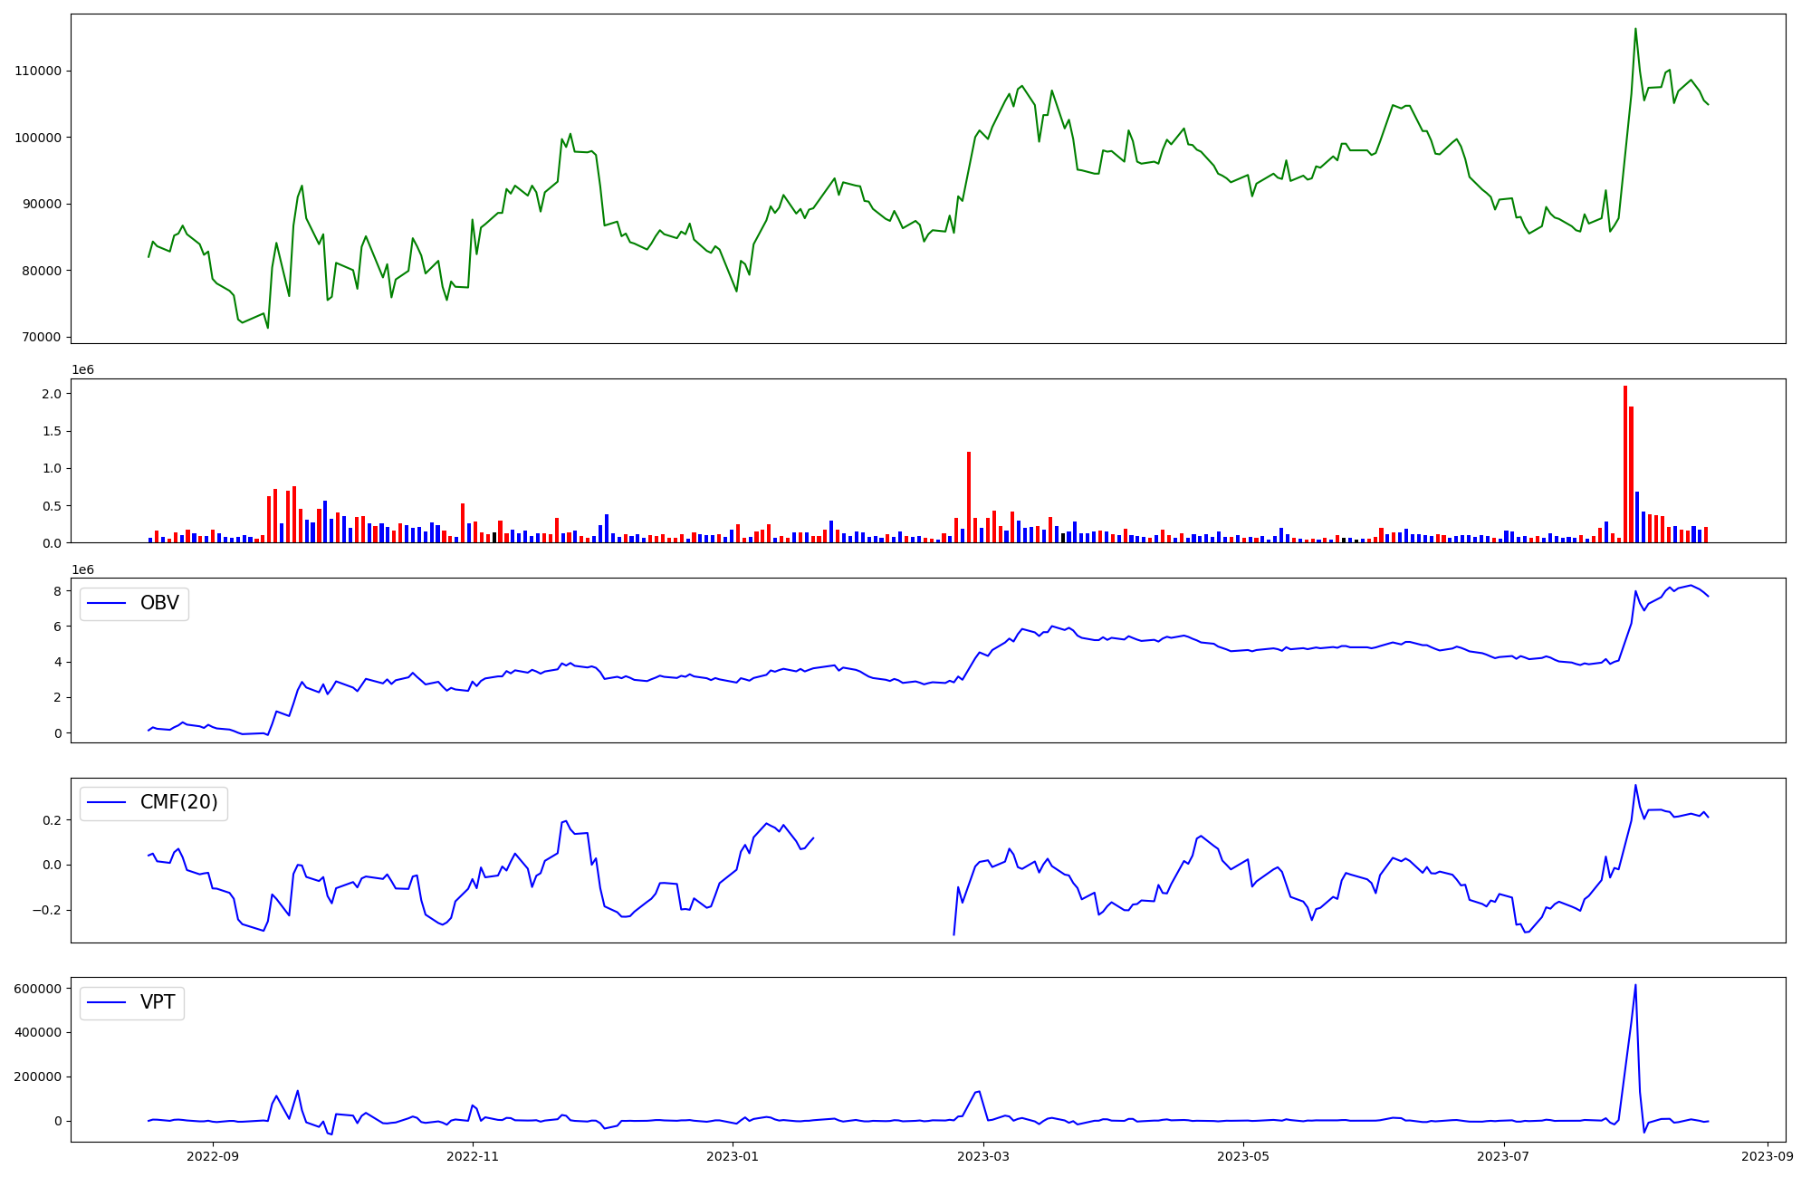This screenshot has width=1811, height=1177.
Task: Click the 2022-09 x-axis date label
Action: point(213,1156)
